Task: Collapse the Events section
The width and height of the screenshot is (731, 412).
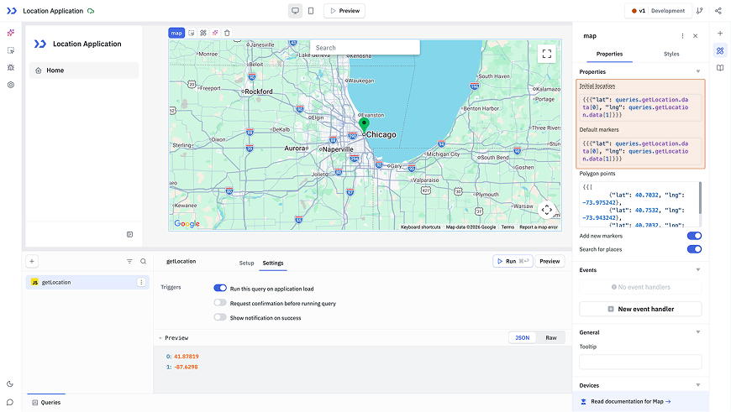Action: 698,270
